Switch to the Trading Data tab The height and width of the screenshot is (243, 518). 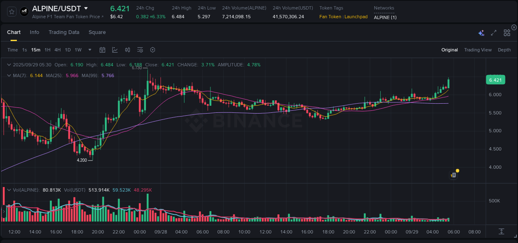(64, 32)
